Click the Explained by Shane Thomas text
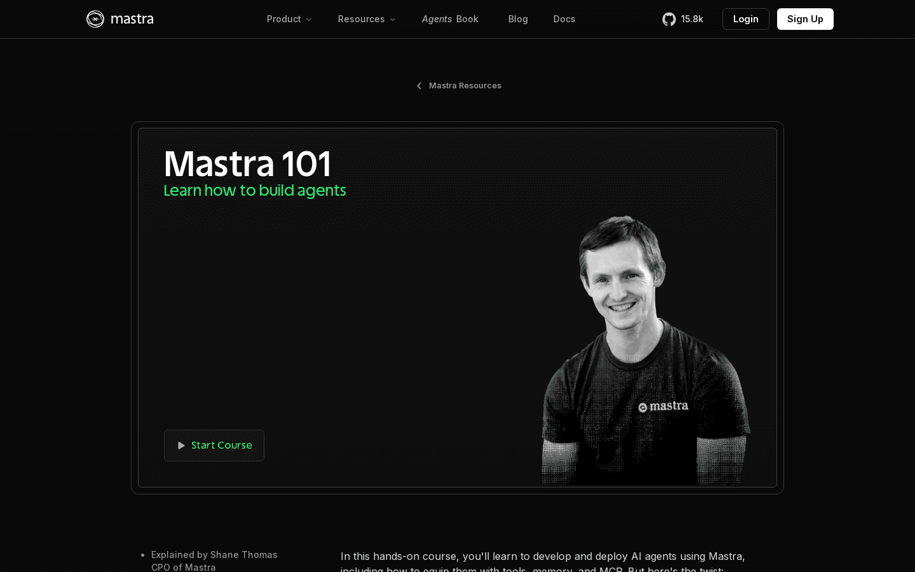The width and height of the screenshot is (915, 572). [214, 555]
